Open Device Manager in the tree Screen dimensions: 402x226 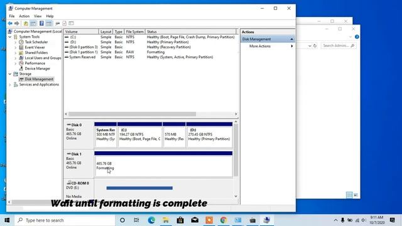coord(38,68)
